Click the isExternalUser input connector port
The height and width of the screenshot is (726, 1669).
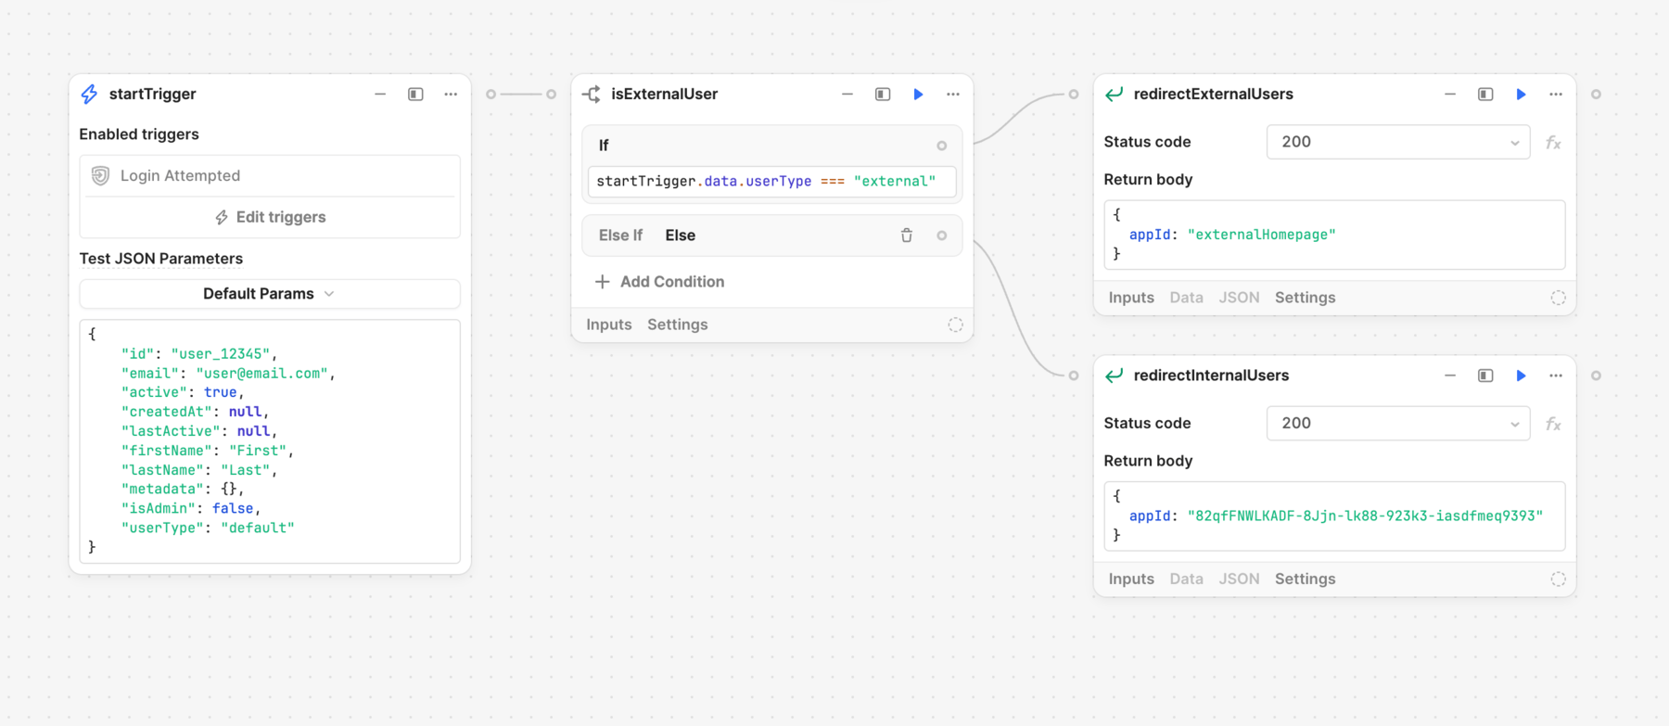coord(551,94)
